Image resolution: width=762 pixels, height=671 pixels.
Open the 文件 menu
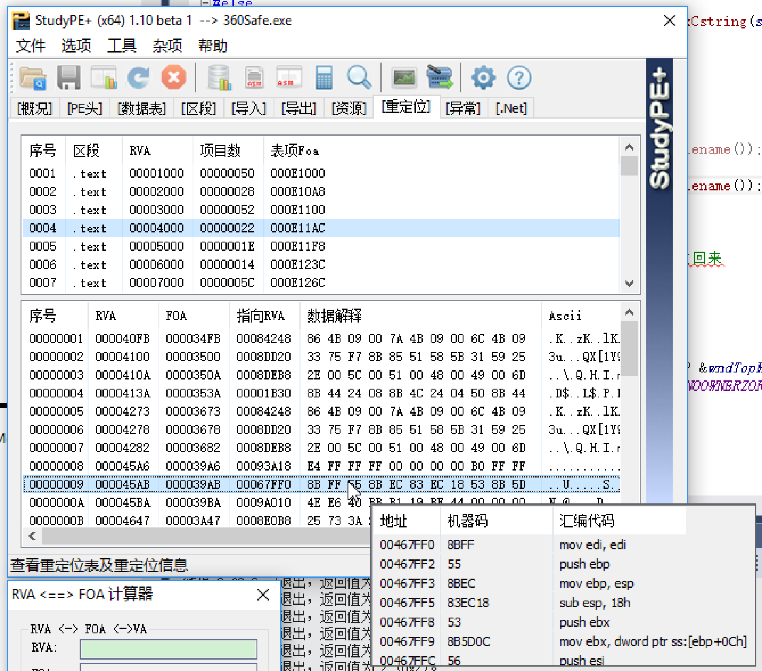(30, 46)
